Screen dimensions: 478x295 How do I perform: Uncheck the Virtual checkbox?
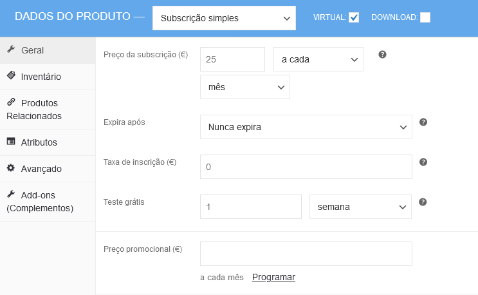pos(354,17)
